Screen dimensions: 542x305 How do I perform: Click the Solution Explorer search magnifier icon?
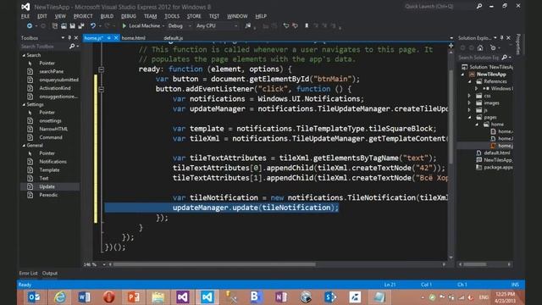(x=505, y=58)
